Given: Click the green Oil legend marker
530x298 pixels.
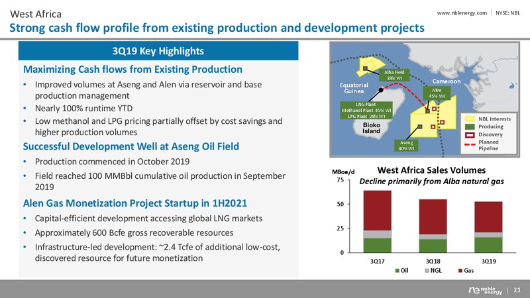Looking at the screenshot, I should [x=397, y=271].
